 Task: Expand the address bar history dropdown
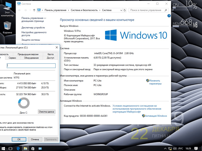[x=121, y=10]
